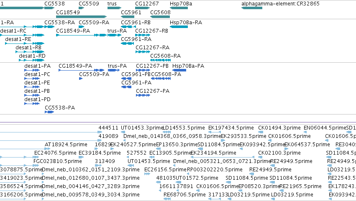Click EST LD14553.5prime label

[184, 128]
